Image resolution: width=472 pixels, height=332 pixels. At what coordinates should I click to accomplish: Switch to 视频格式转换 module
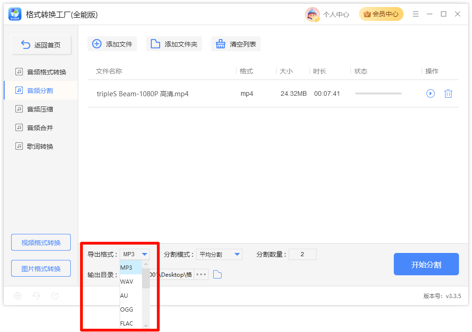point(41,242)
